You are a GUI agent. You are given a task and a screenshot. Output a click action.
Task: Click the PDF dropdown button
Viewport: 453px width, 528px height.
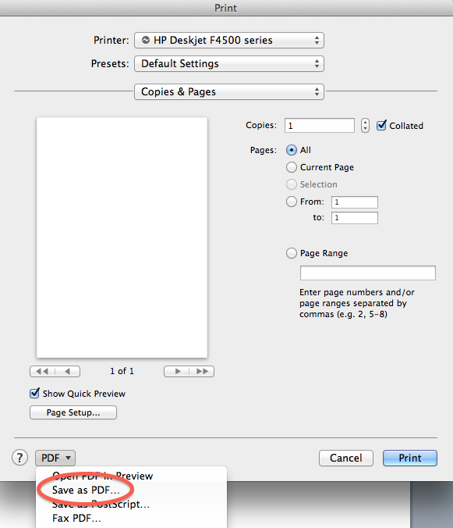coord(55,458)
